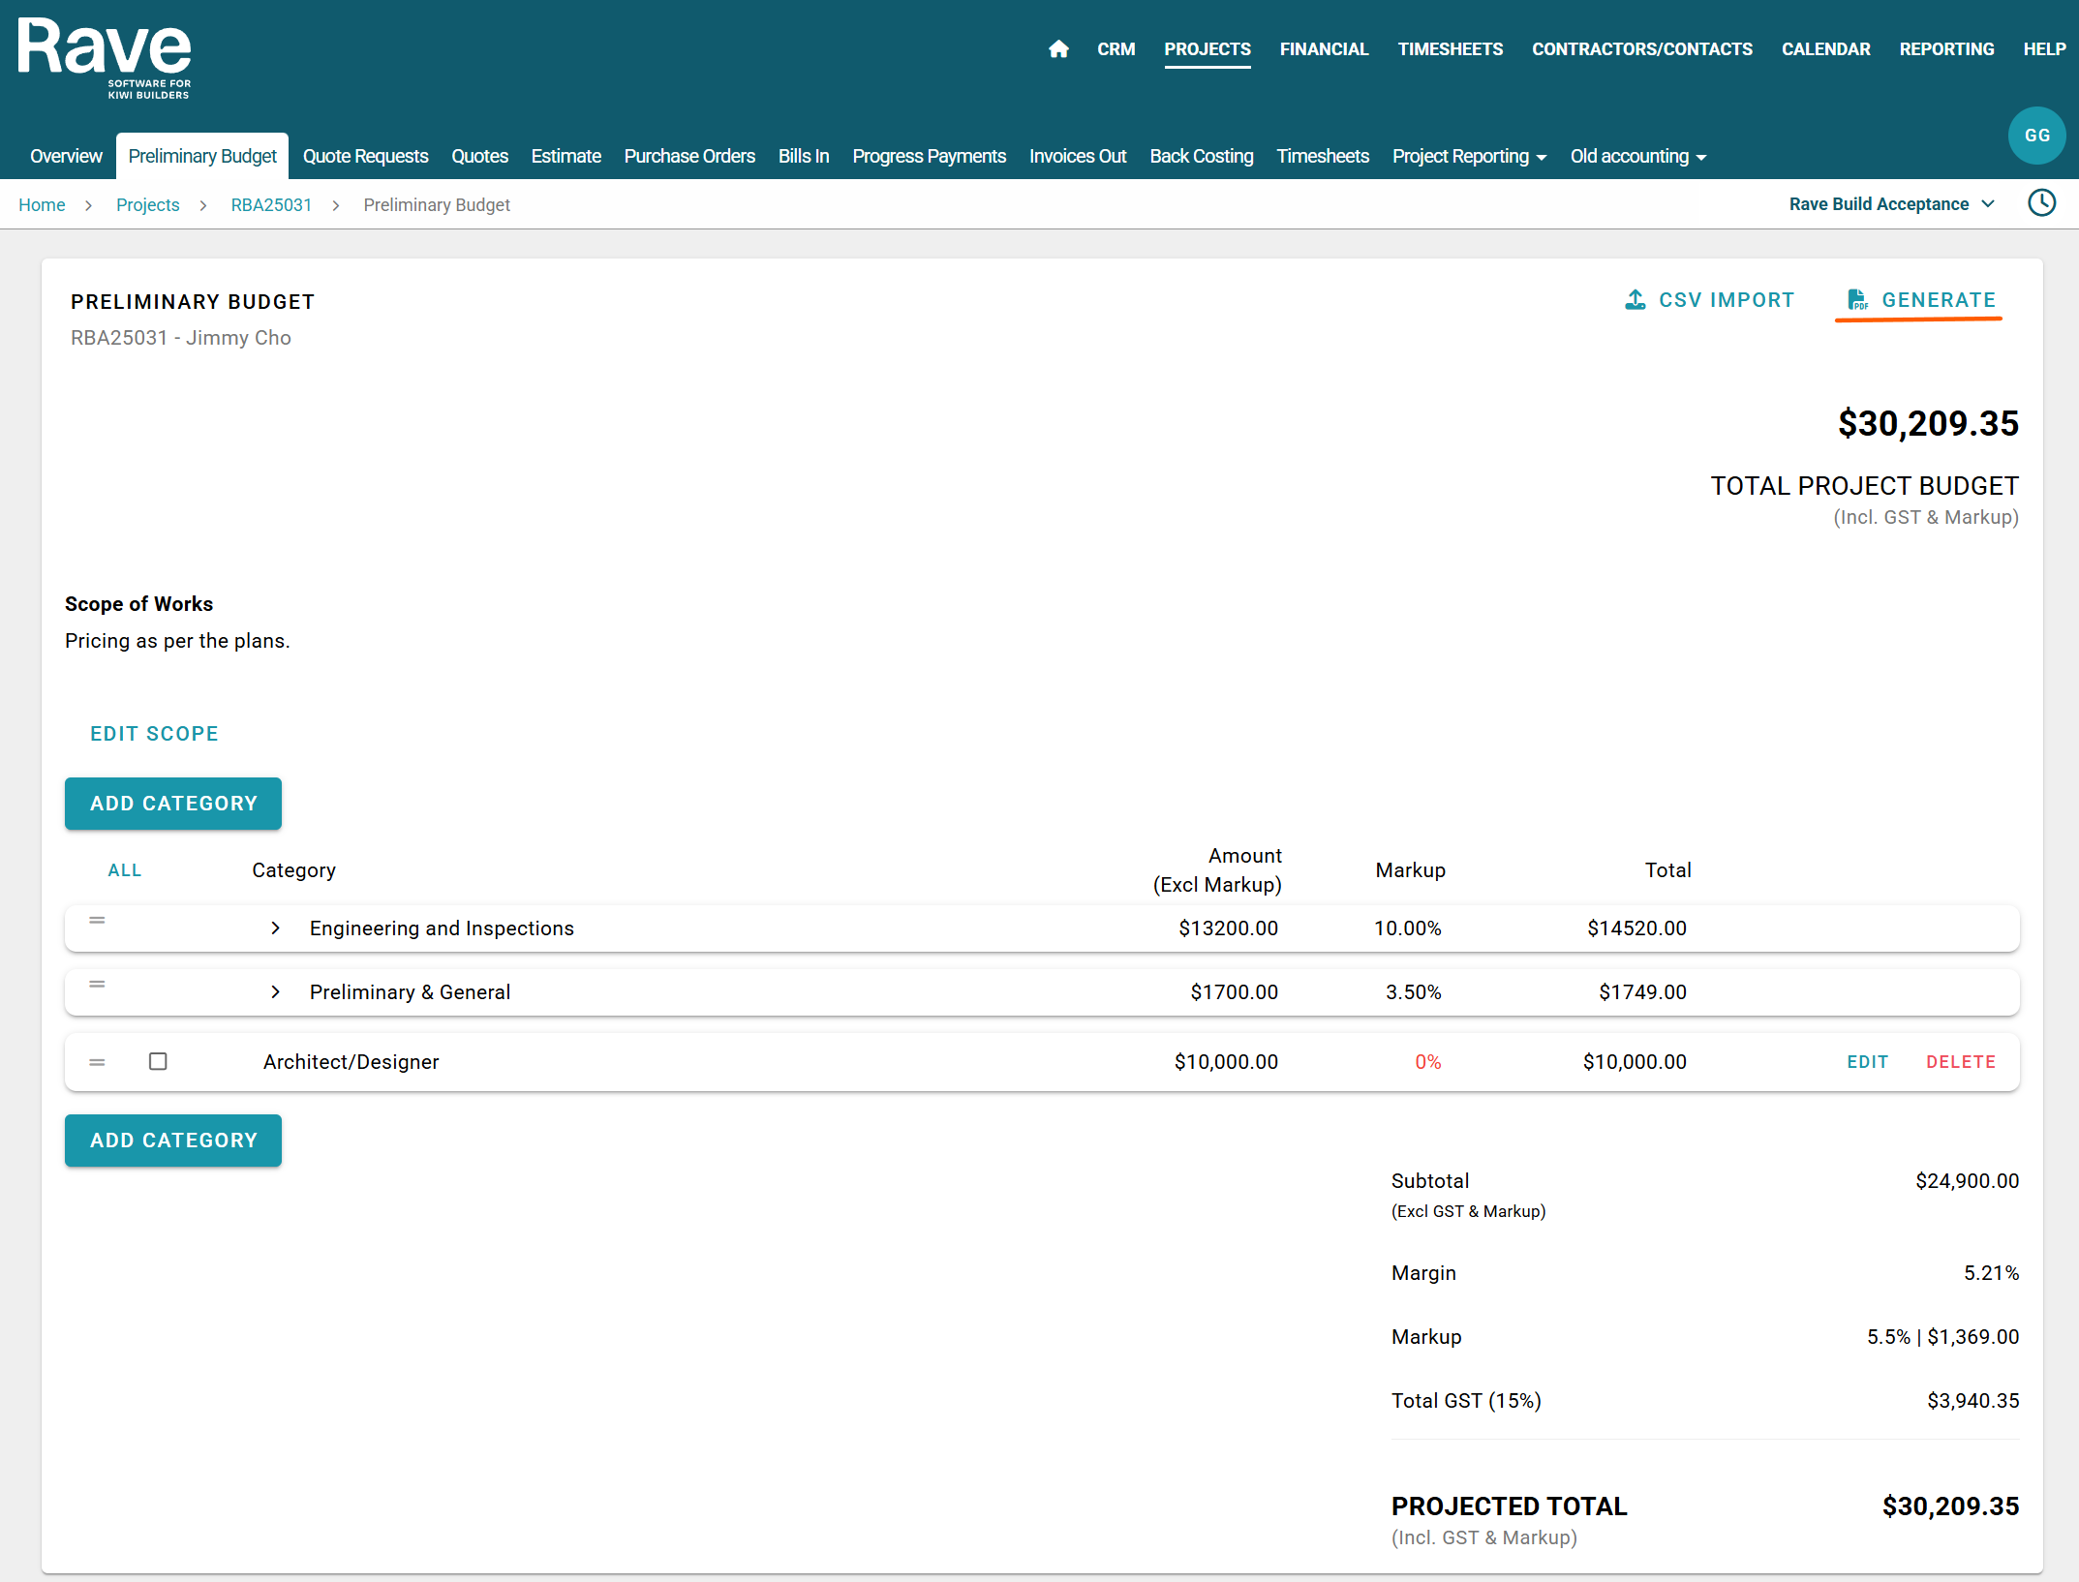
Task: Go to RBA25031 breadcrumb link
Action: pyautogui.click(x=271, y=205)
